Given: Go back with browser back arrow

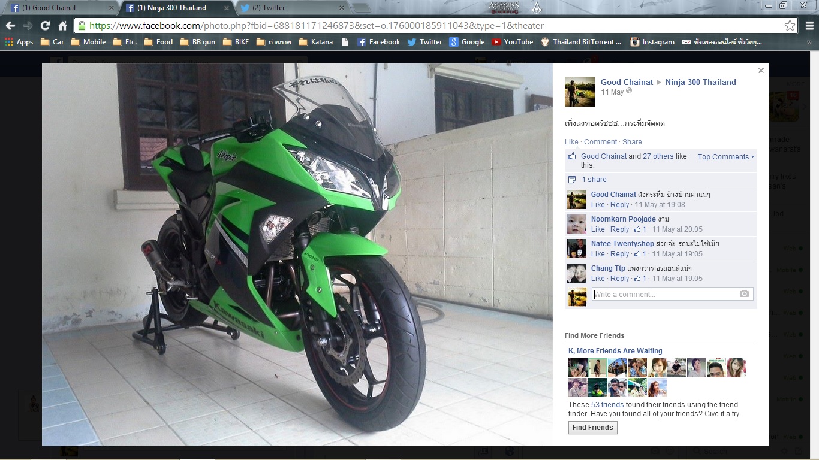Looking at the screenshot, I should coord(10,26).
